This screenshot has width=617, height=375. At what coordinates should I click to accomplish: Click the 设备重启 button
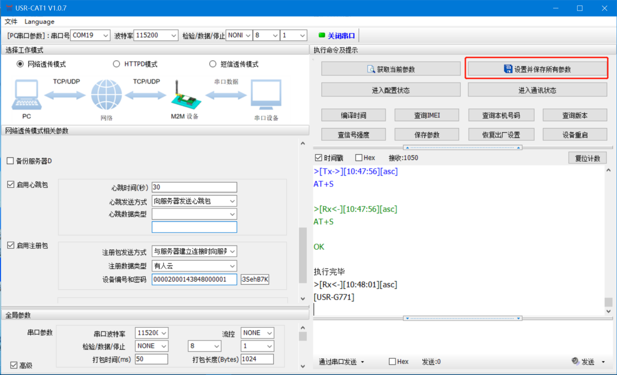pyautogui.click(x=575, y=135)
